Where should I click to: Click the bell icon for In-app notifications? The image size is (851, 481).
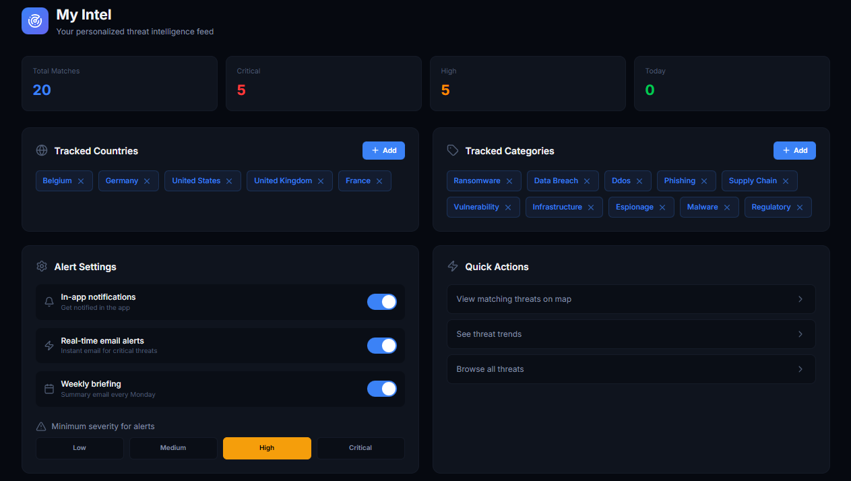[x=49, y=302]
